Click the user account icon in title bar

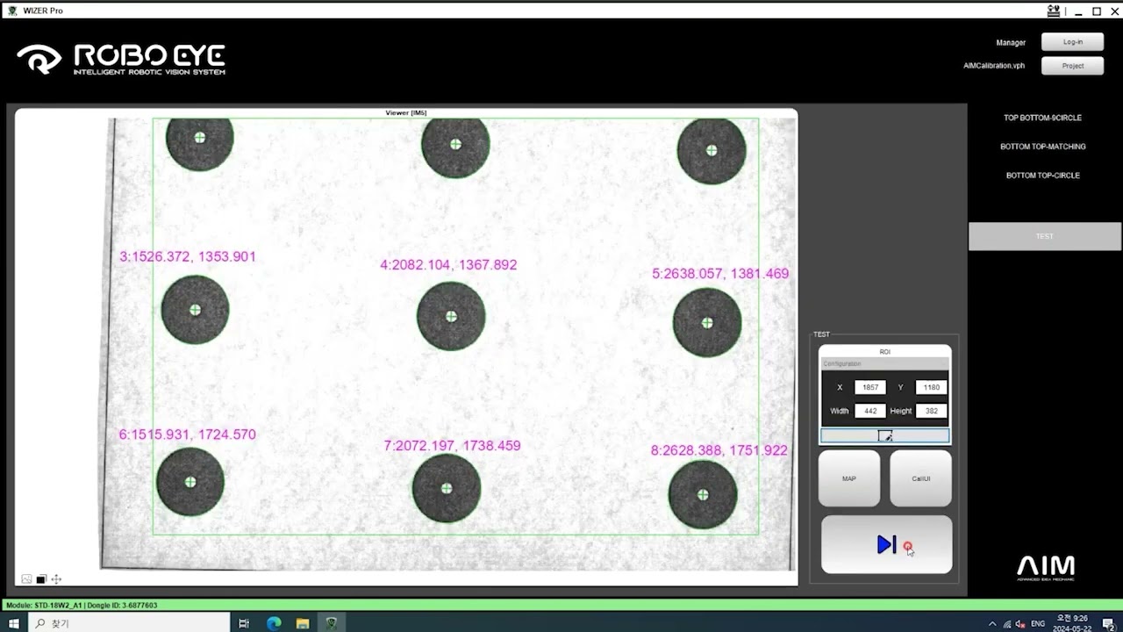click(1054, 11)
